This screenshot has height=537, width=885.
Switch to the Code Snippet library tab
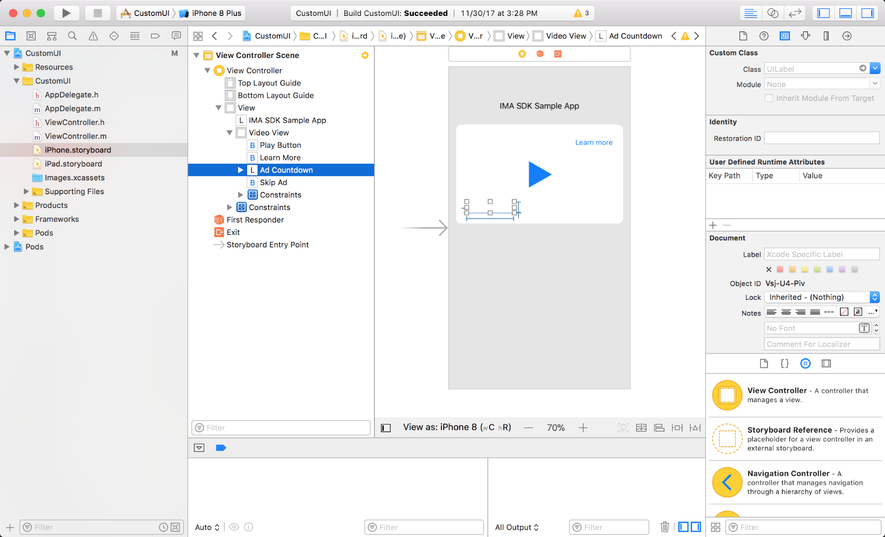click(785, 363)
